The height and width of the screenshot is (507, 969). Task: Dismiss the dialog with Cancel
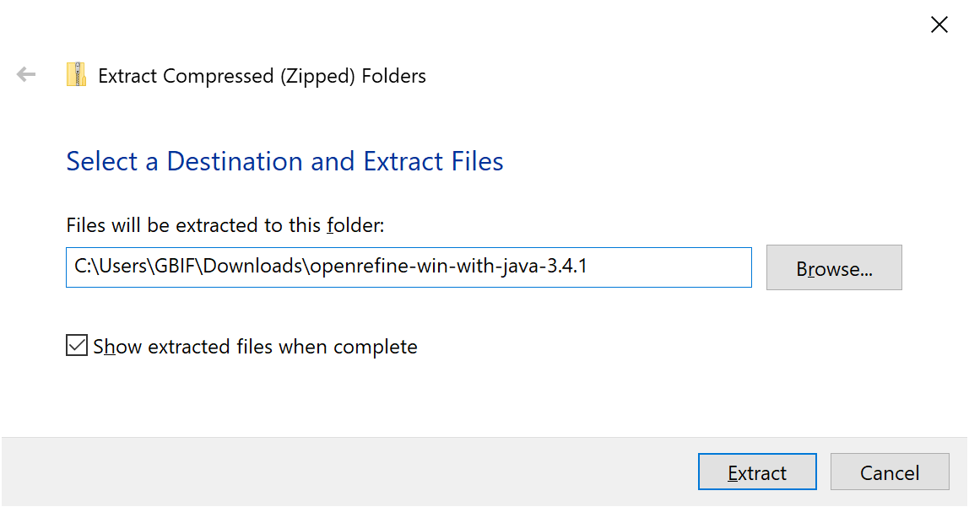tap(890, 472)
